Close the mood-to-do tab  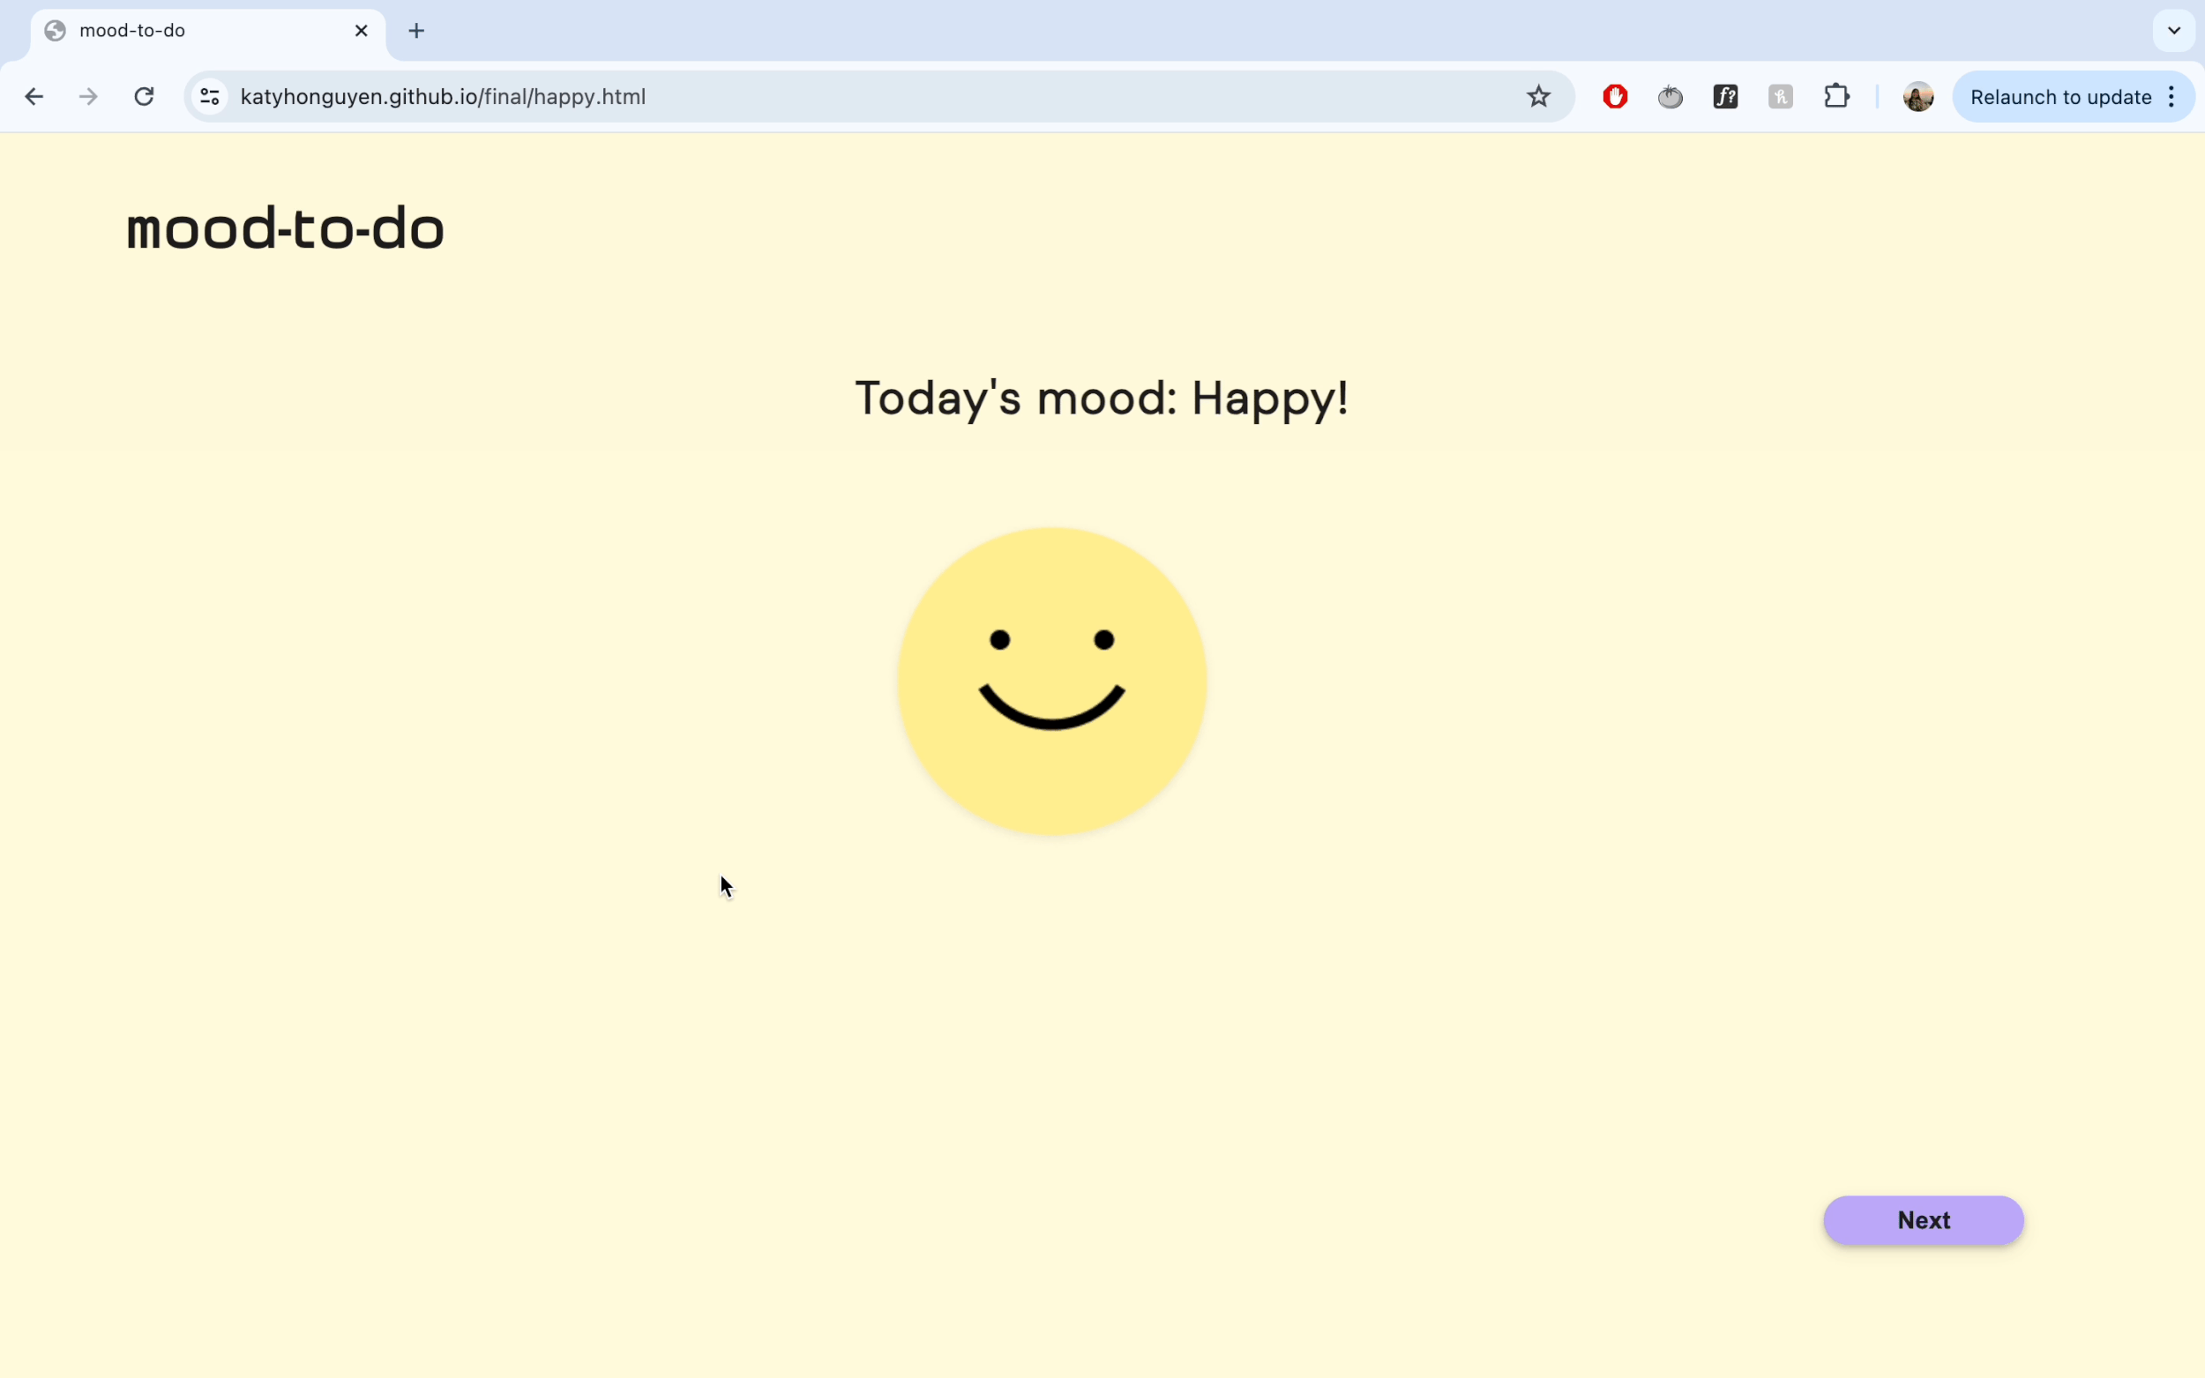pos(361,31)
